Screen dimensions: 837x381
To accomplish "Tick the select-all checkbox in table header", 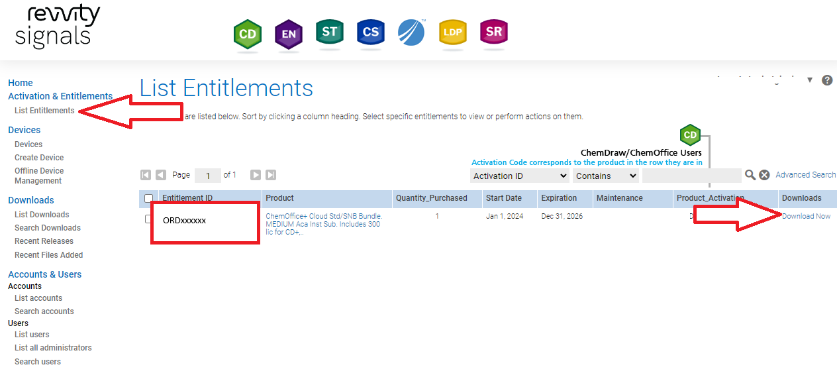I will [149, 198].
